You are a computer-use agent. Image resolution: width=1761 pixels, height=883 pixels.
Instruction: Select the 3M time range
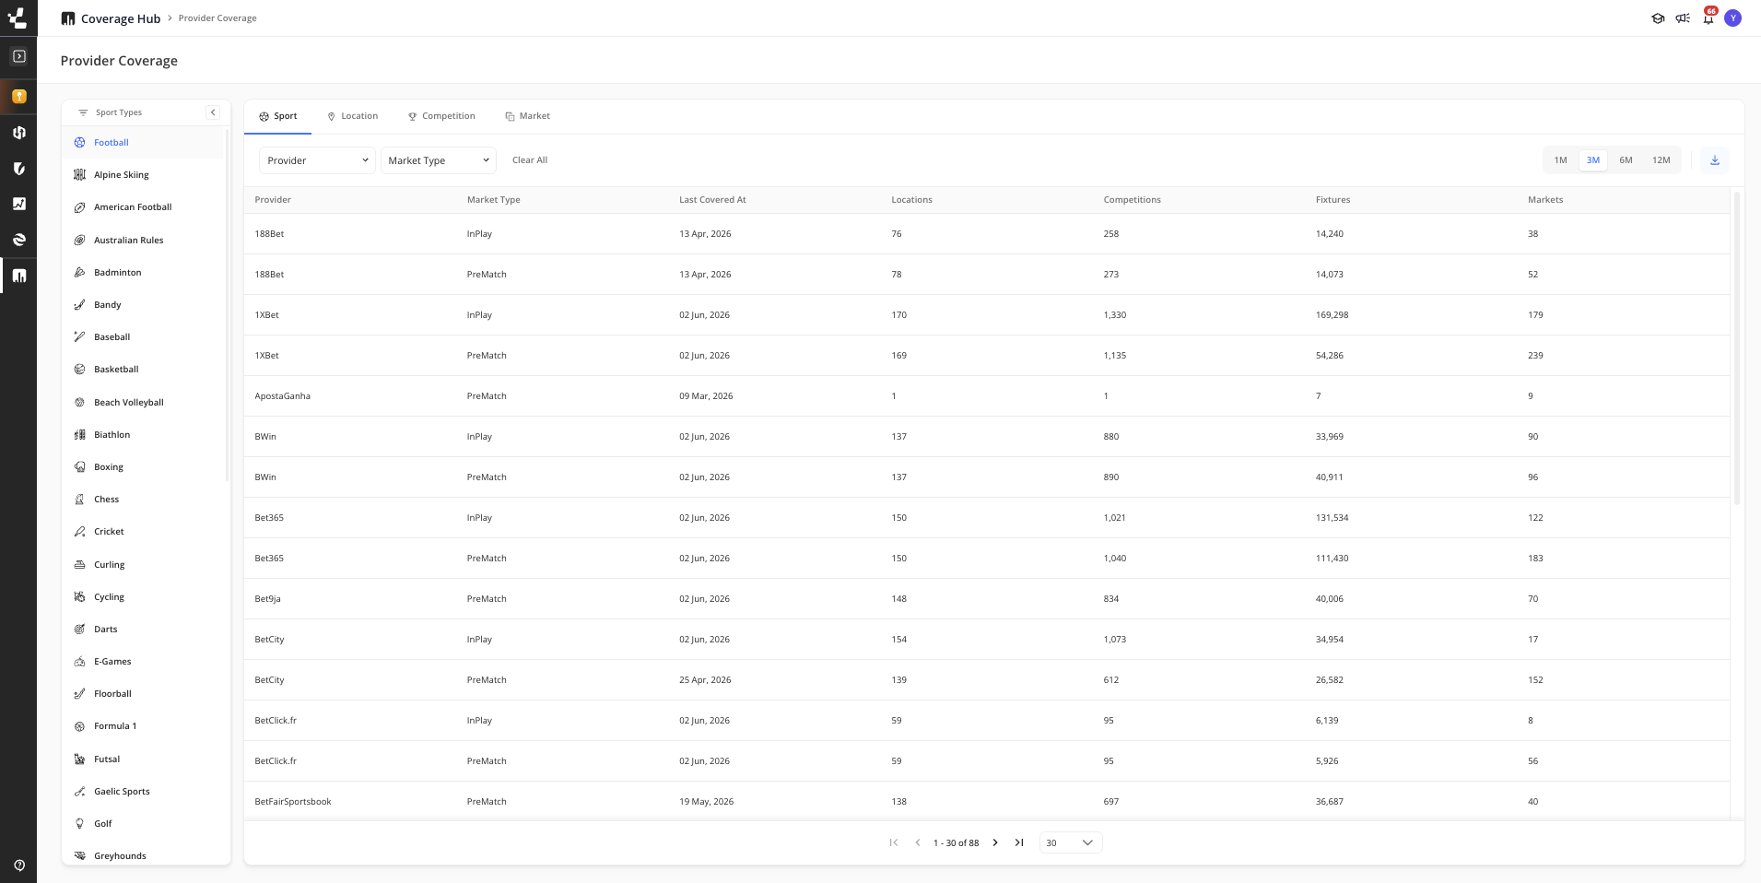point(1592,160)
